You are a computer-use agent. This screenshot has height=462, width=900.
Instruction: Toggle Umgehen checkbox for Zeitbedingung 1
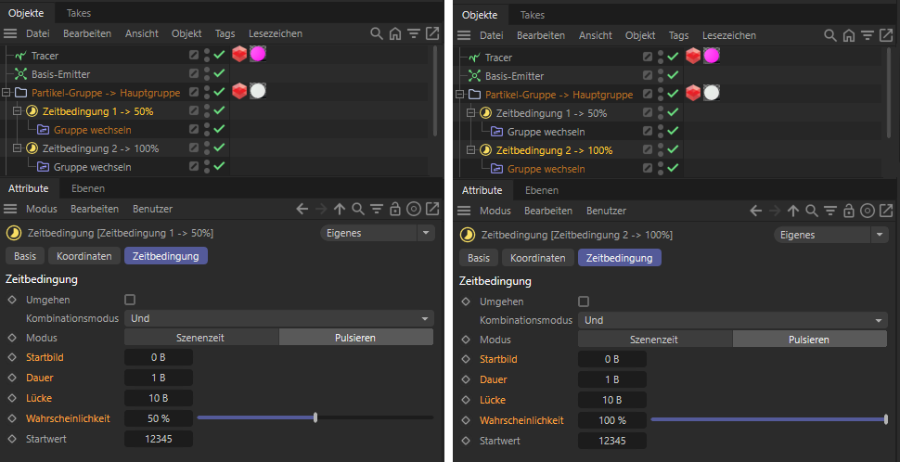tap(130, 300)
